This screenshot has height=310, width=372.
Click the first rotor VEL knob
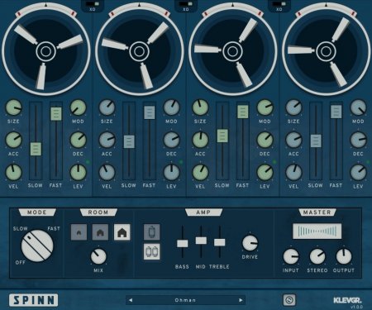point(13,173)
